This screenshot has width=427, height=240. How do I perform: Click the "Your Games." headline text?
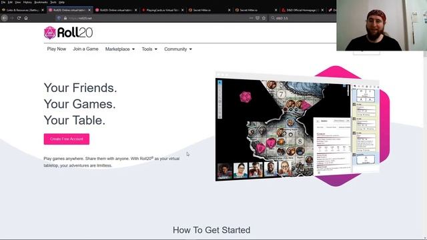[80, 104]
